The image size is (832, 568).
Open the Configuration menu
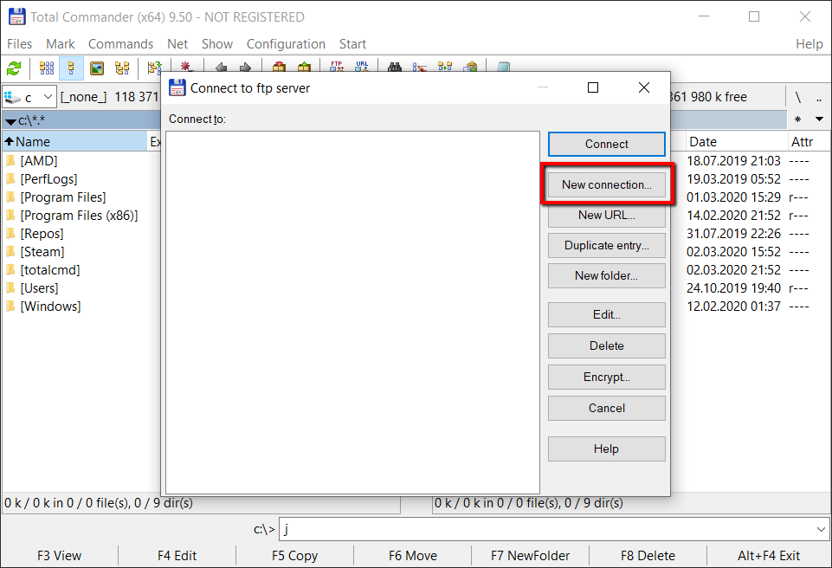[286, 44]
